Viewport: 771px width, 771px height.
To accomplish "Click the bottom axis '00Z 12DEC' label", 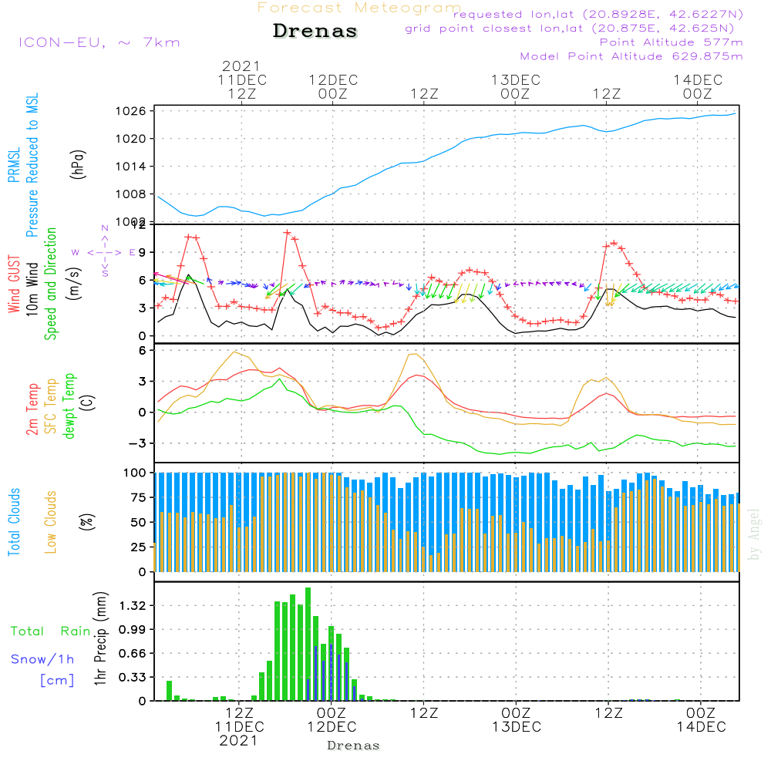I will (332, 720).
